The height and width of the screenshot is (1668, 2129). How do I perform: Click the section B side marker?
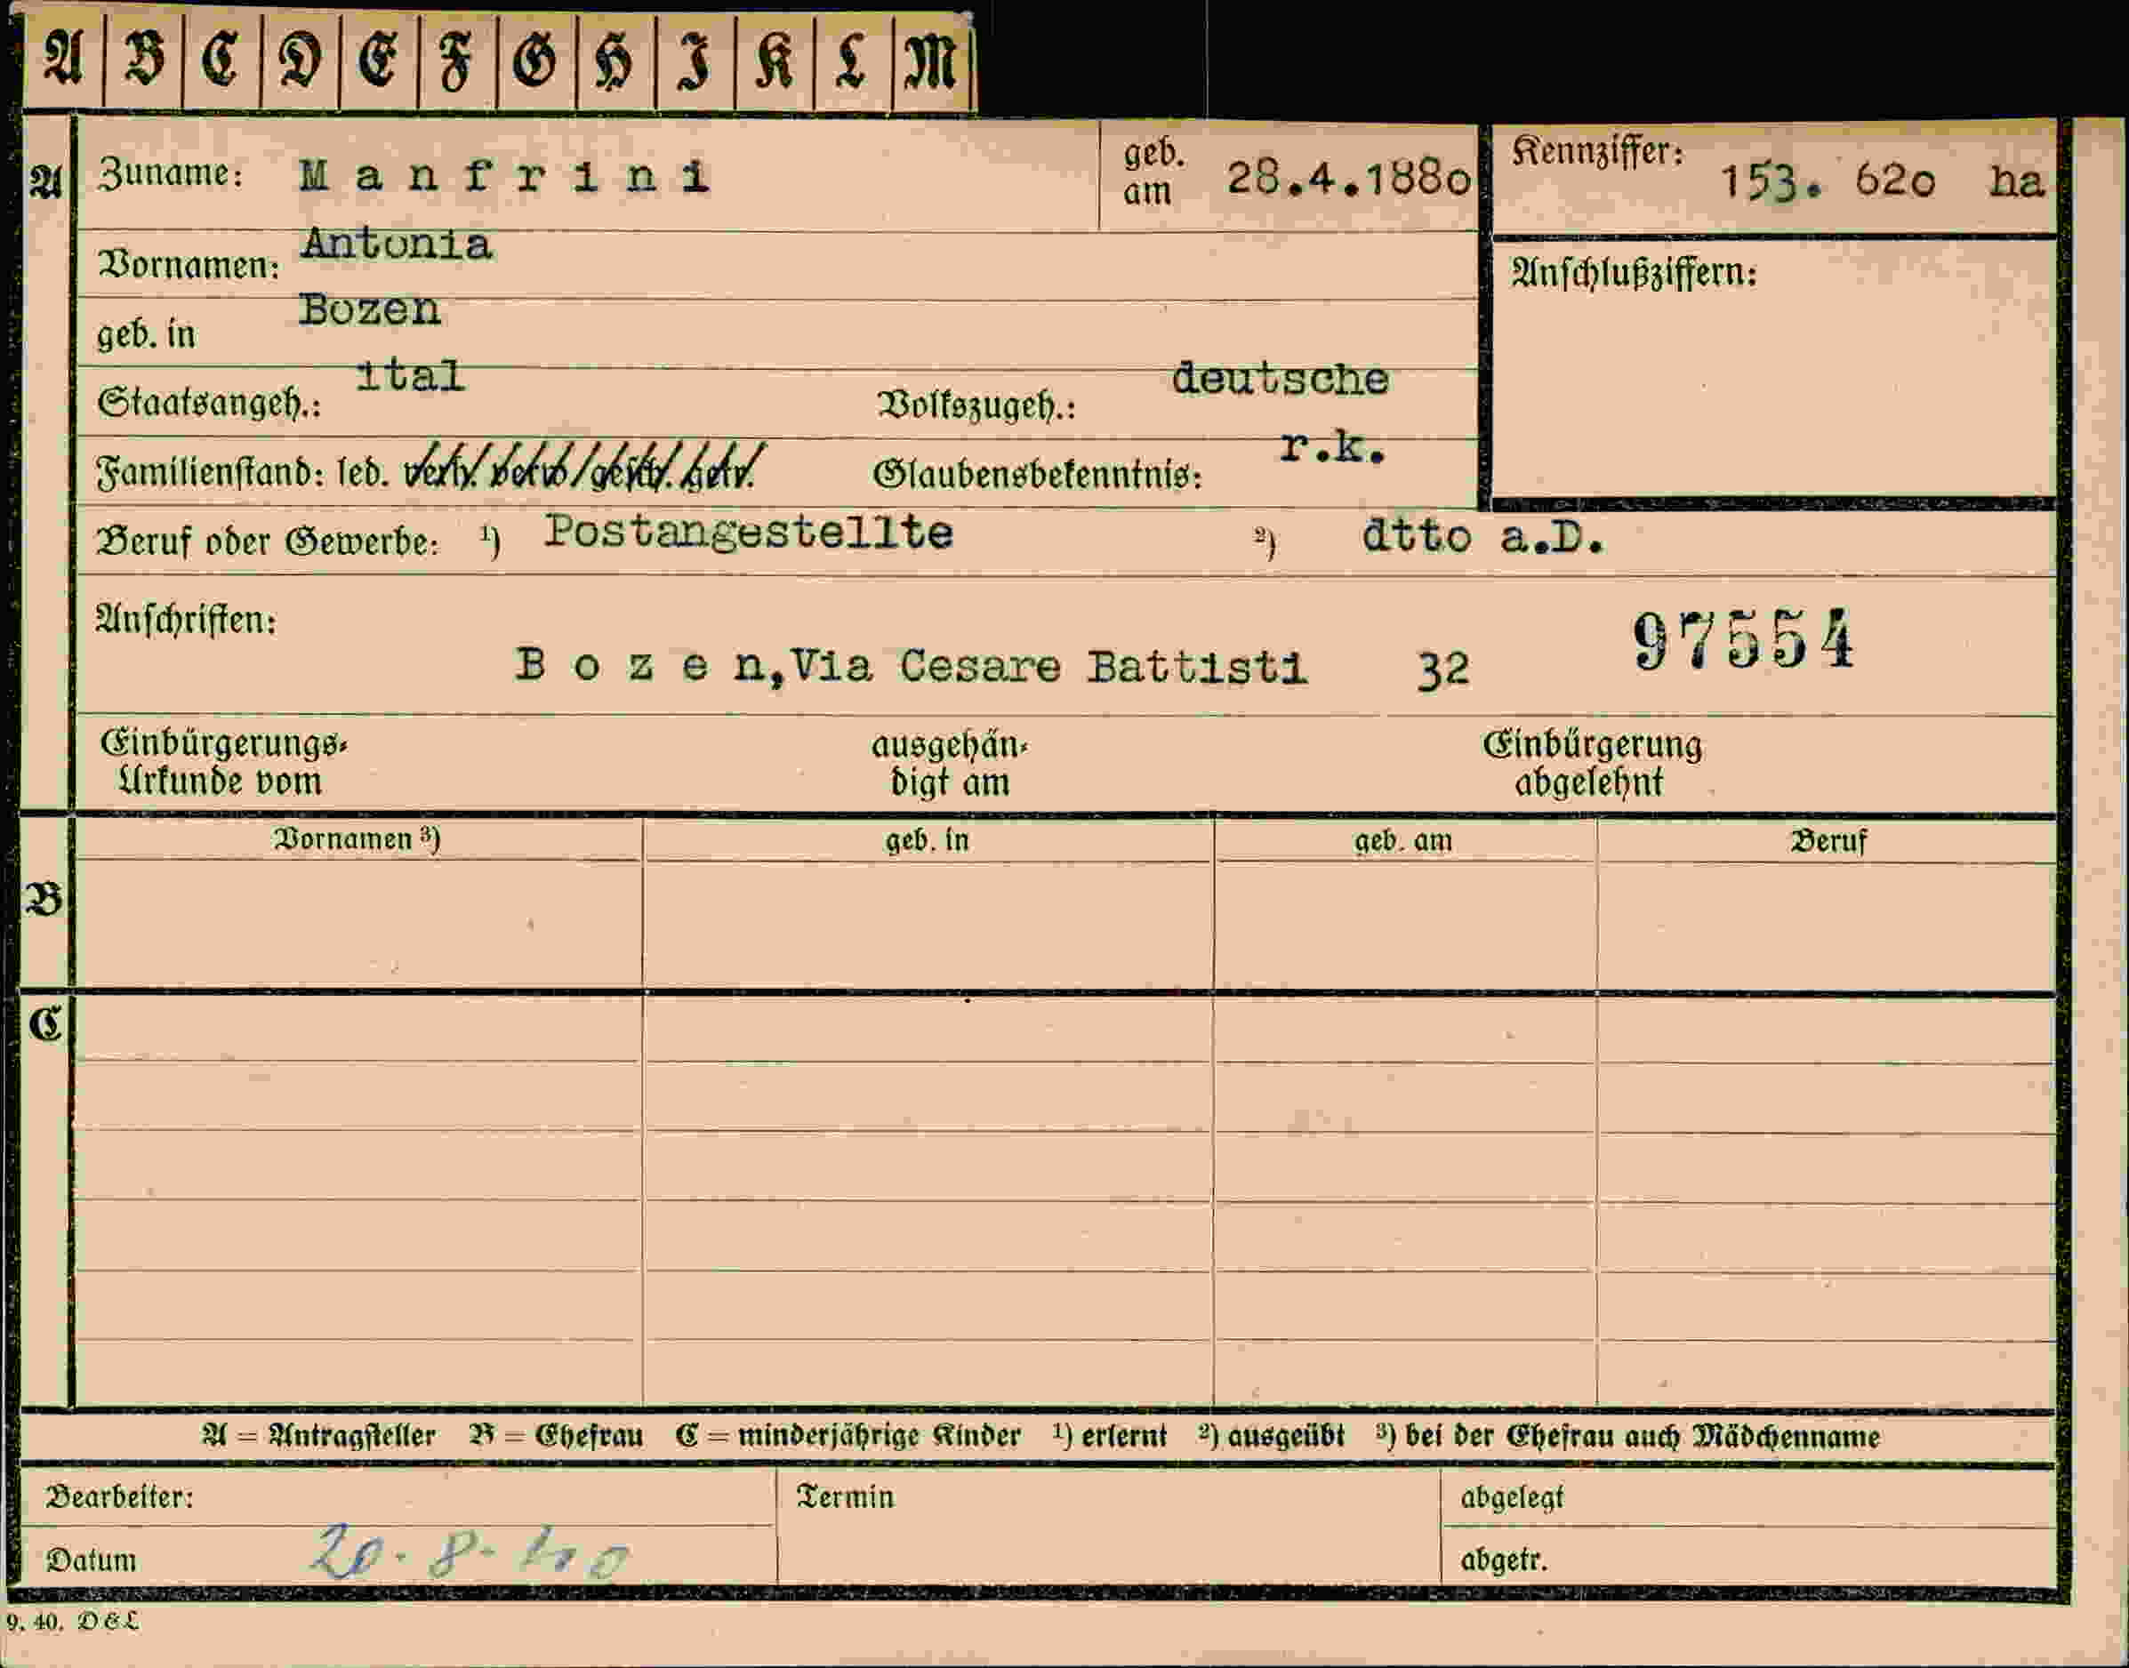coord(44,898)
